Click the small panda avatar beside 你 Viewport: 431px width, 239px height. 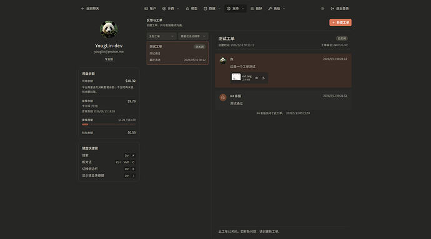(223, 61)
